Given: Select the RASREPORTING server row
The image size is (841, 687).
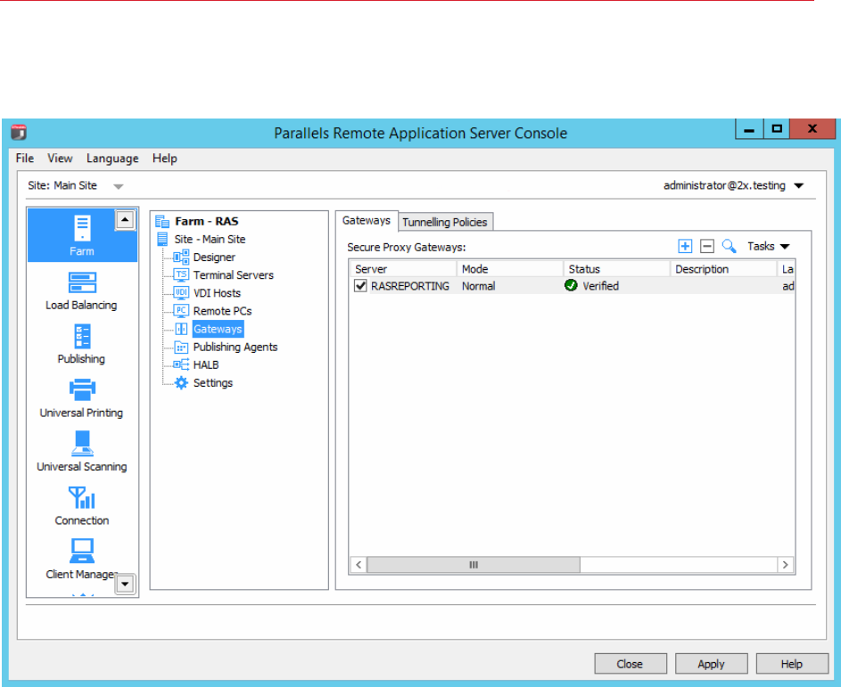Looking at the screenshot, I should click(x=573, y=286).
